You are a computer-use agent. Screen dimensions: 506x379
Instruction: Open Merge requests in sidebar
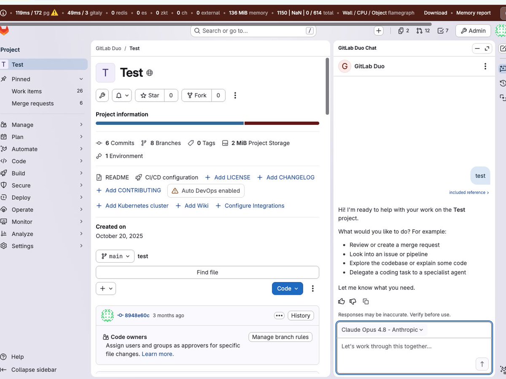(x=44, y=103)
